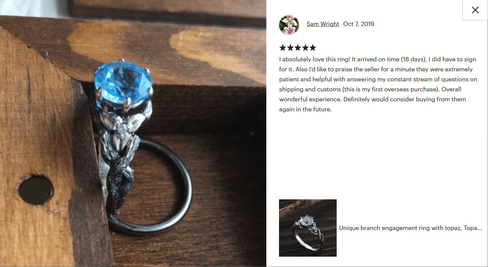
Task: Select the first star of the rating
Action: point(283,48)
